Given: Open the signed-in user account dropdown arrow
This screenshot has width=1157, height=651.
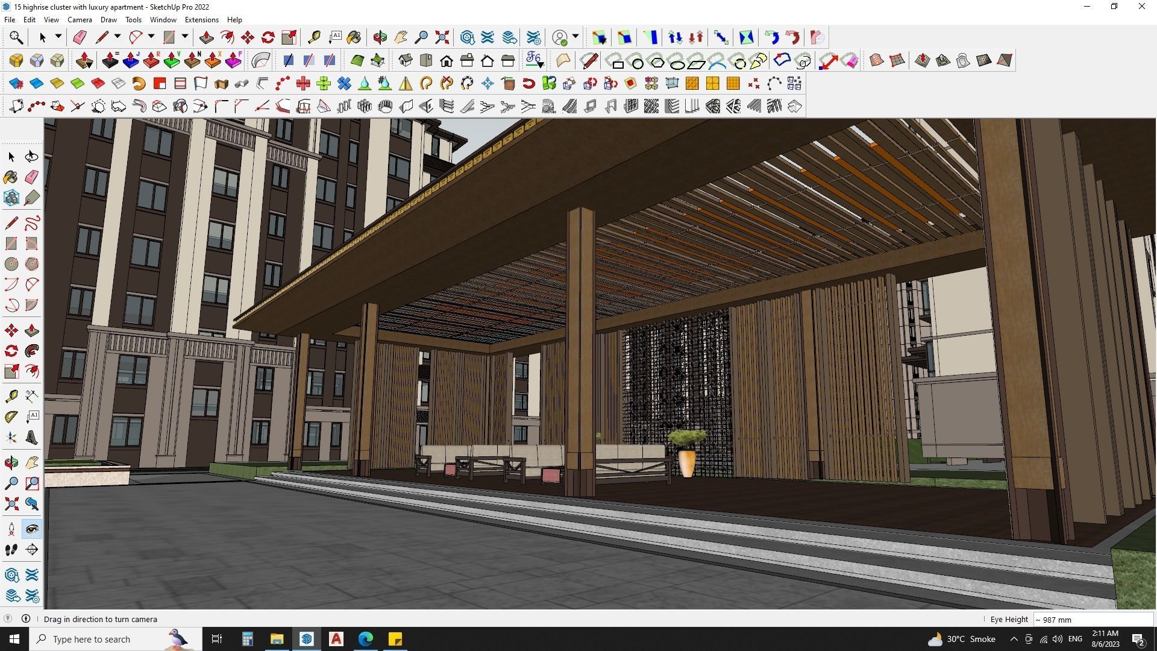Looking at the screenshot, I should coord(575,37).
